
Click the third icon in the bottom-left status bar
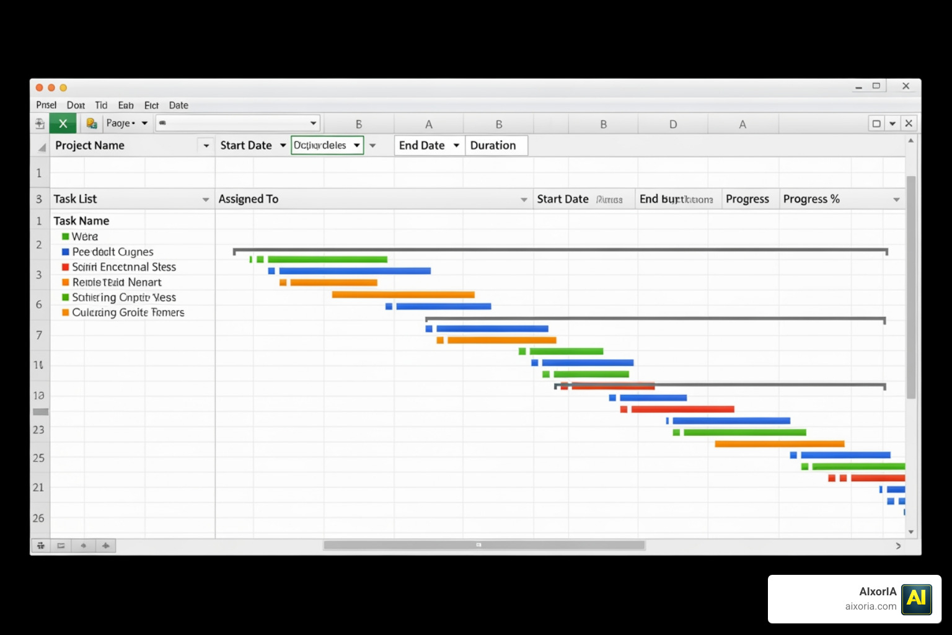point(83,546)
